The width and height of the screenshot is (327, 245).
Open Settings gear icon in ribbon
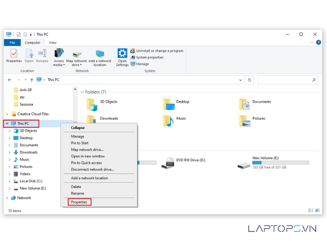122,53
